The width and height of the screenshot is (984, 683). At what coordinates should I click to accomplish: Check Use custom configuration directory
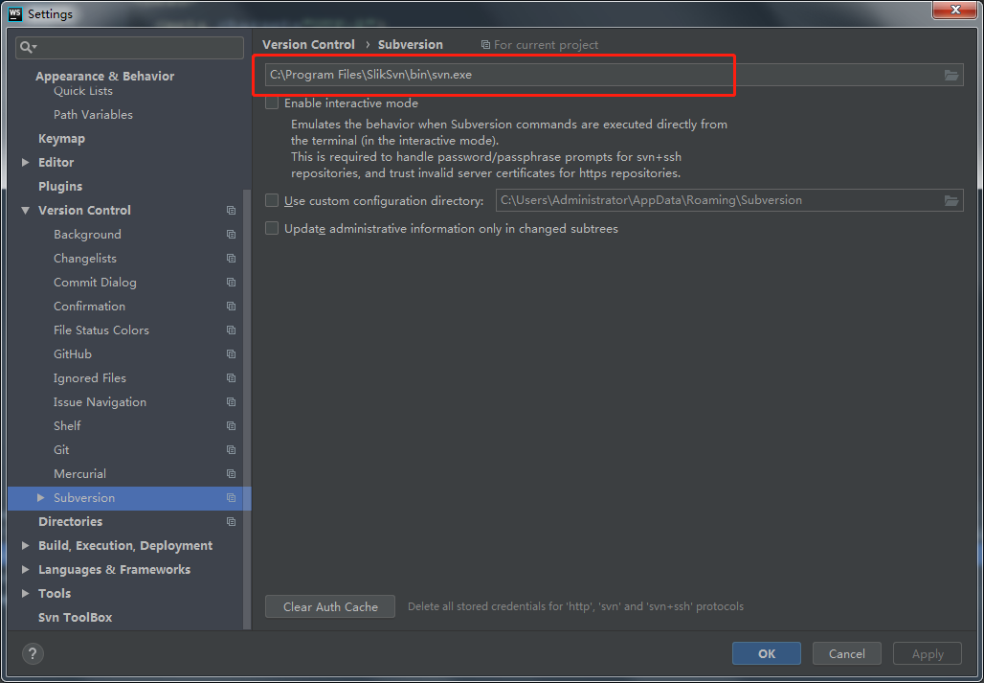(x=273, y=201)
